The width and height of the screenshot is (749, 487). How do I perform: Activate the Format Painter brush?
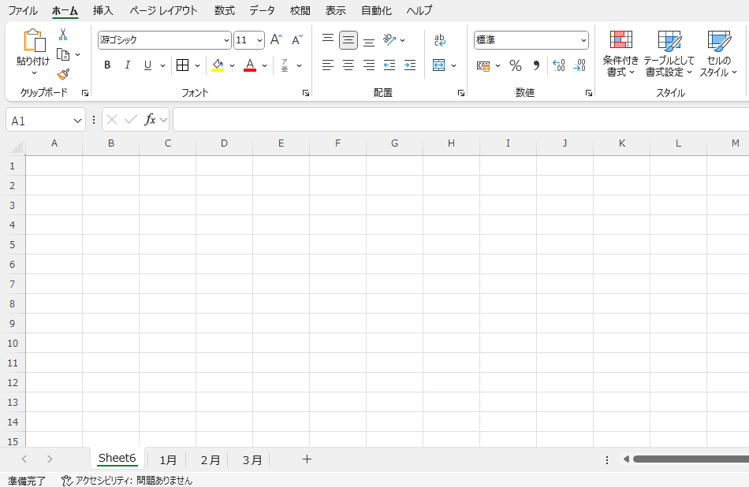[63, 75]
